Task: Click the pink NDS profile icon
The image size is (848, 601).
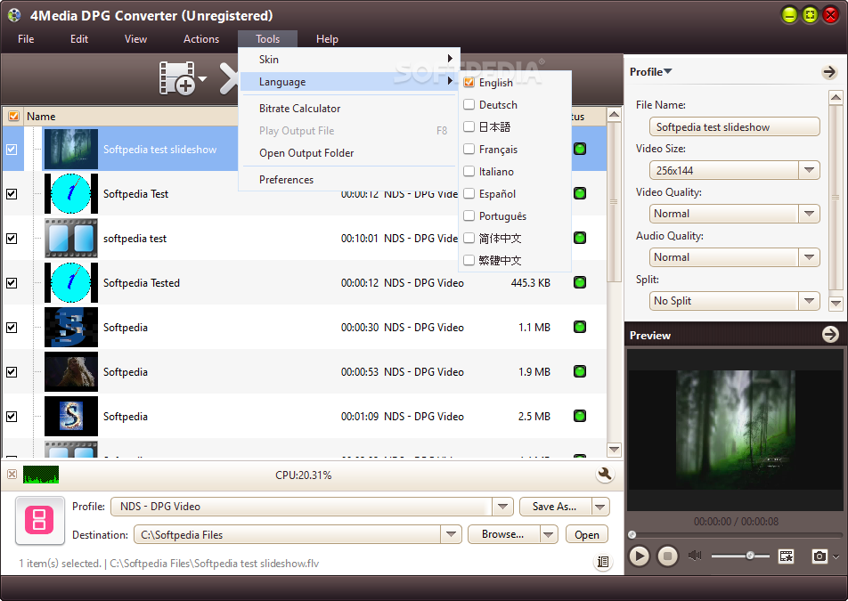Action: click(x=40, y=520)
